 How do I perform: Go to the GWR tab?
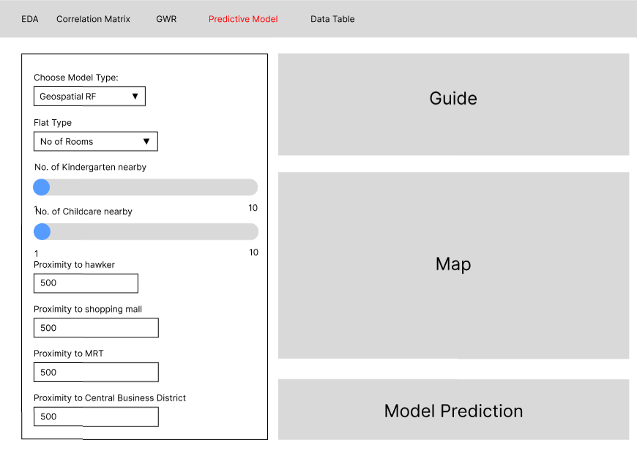tap(166, 19)
